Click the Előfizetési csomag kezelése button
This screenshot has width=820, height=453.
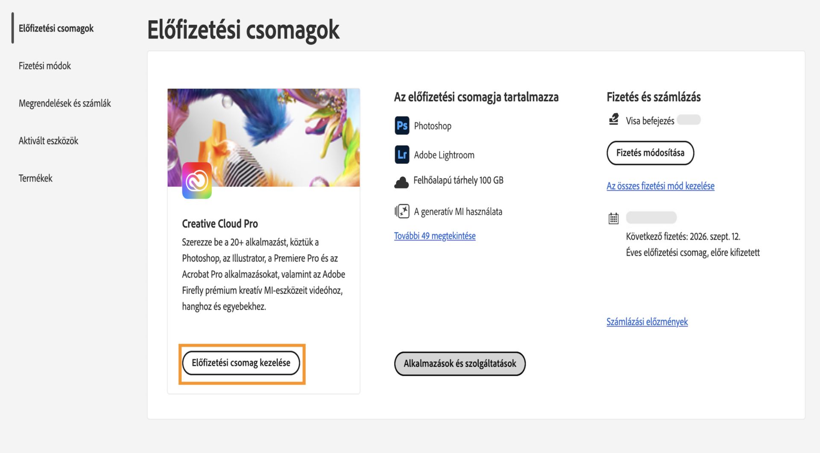tap(242, 363)
